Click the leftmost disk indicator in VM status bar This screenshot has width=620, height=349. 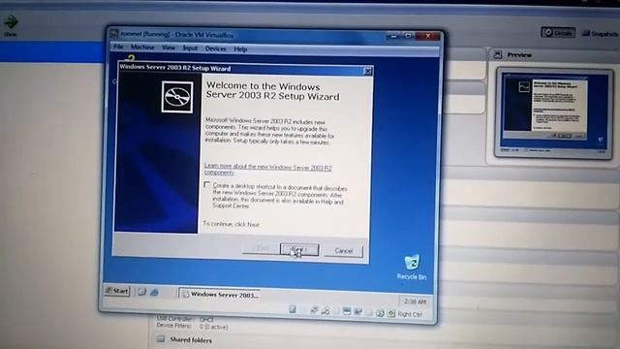pos(293,309)
